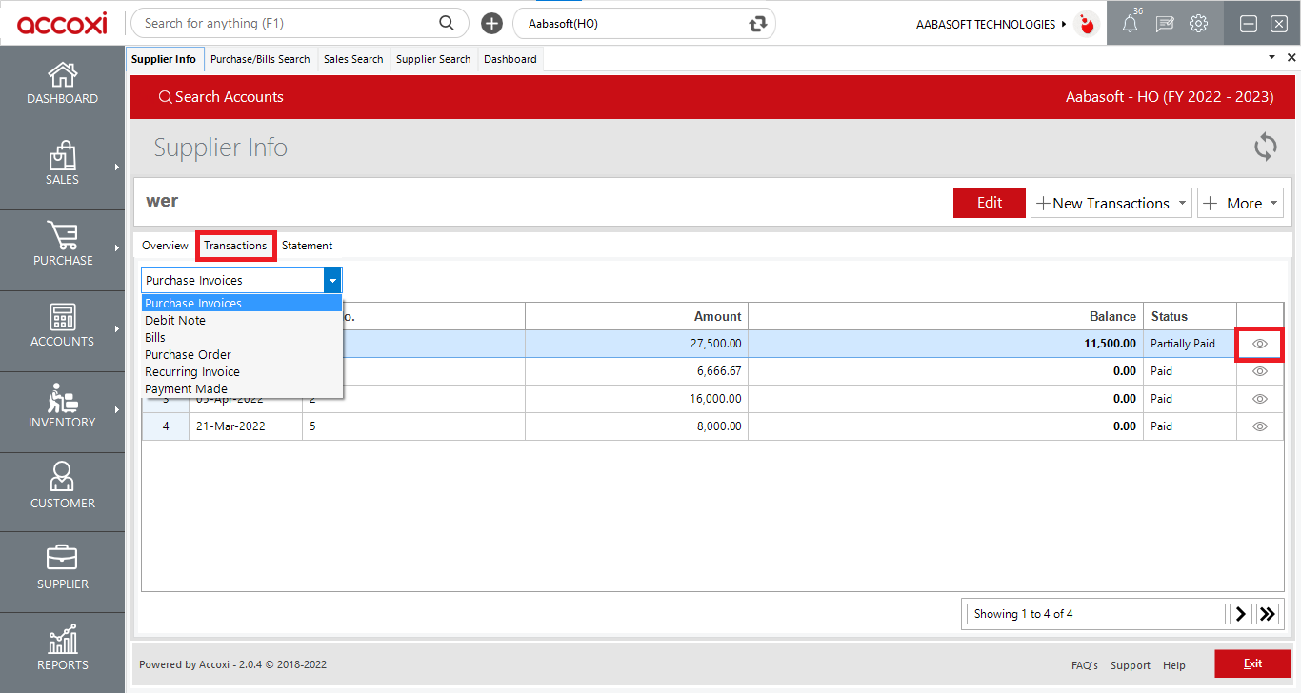Click the search magnifier icon in top bar
The height and width of the screenshot is (693, 1301).
pyautogui.click(x=446, y=23)
